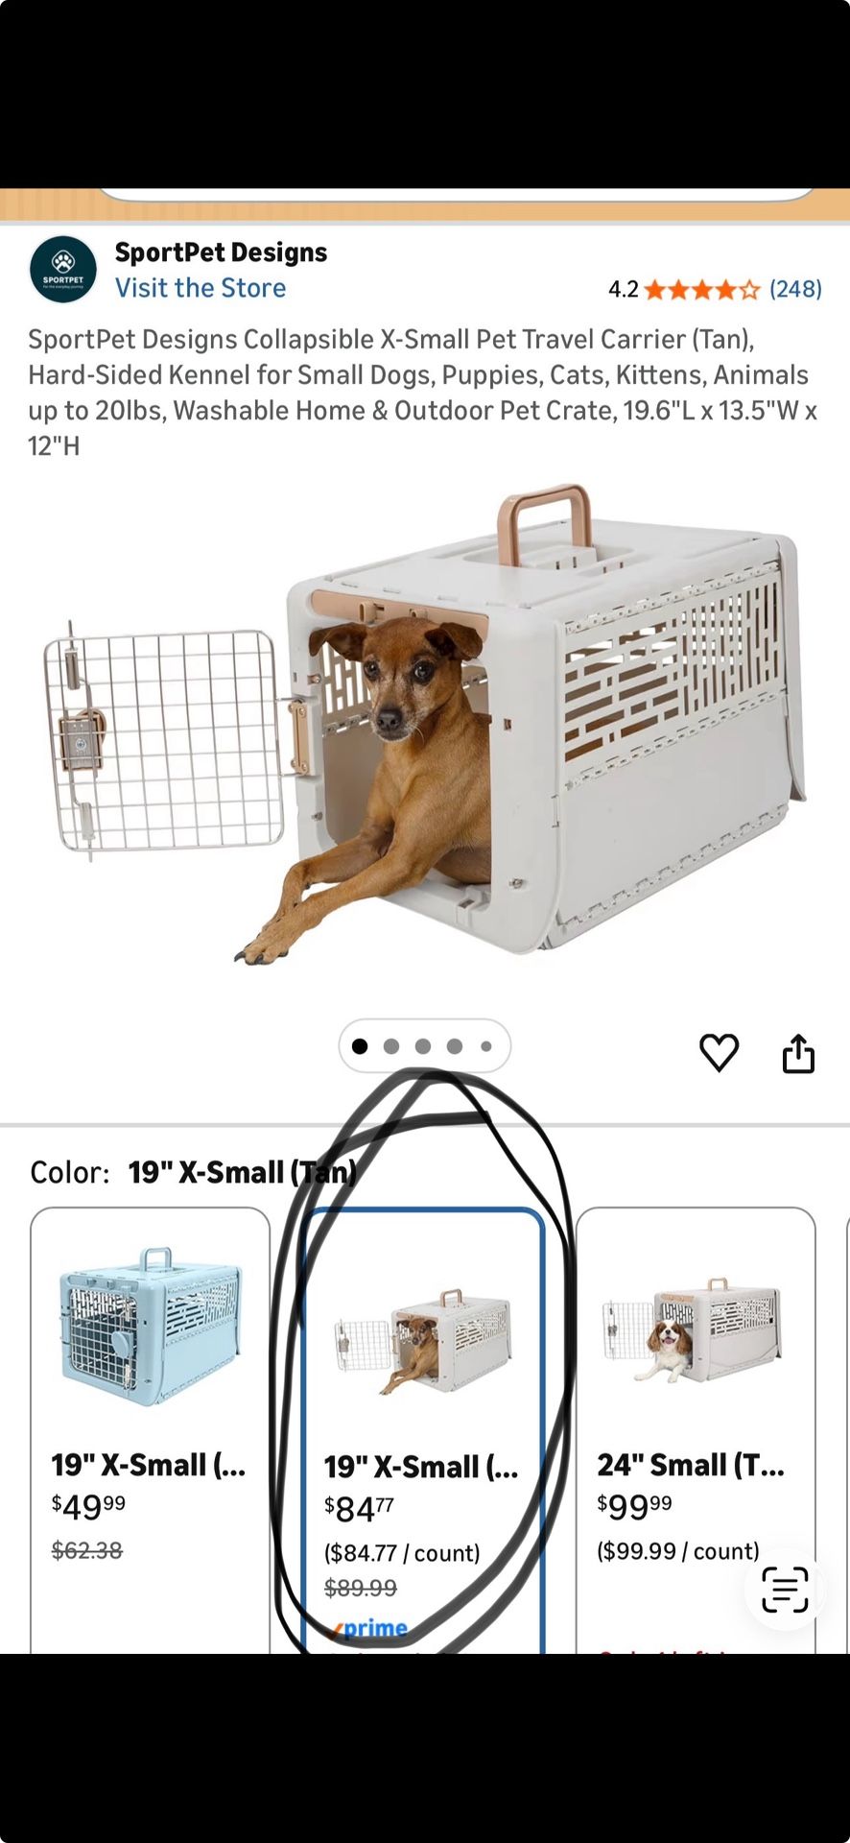This screenshot has width=850, height=1843.
Task: Tap the share icon
Action: (x=798, y=1053)
